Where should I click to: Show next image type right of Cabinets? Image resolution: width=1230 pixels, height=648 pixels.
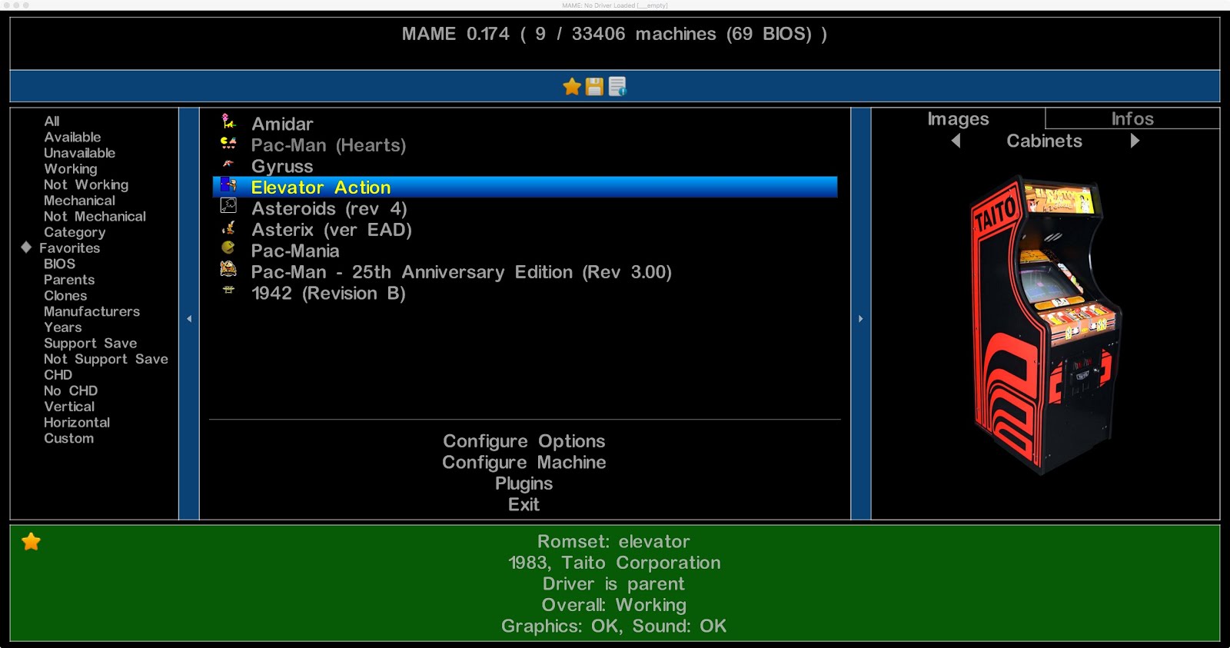(x=1135, y=141)
